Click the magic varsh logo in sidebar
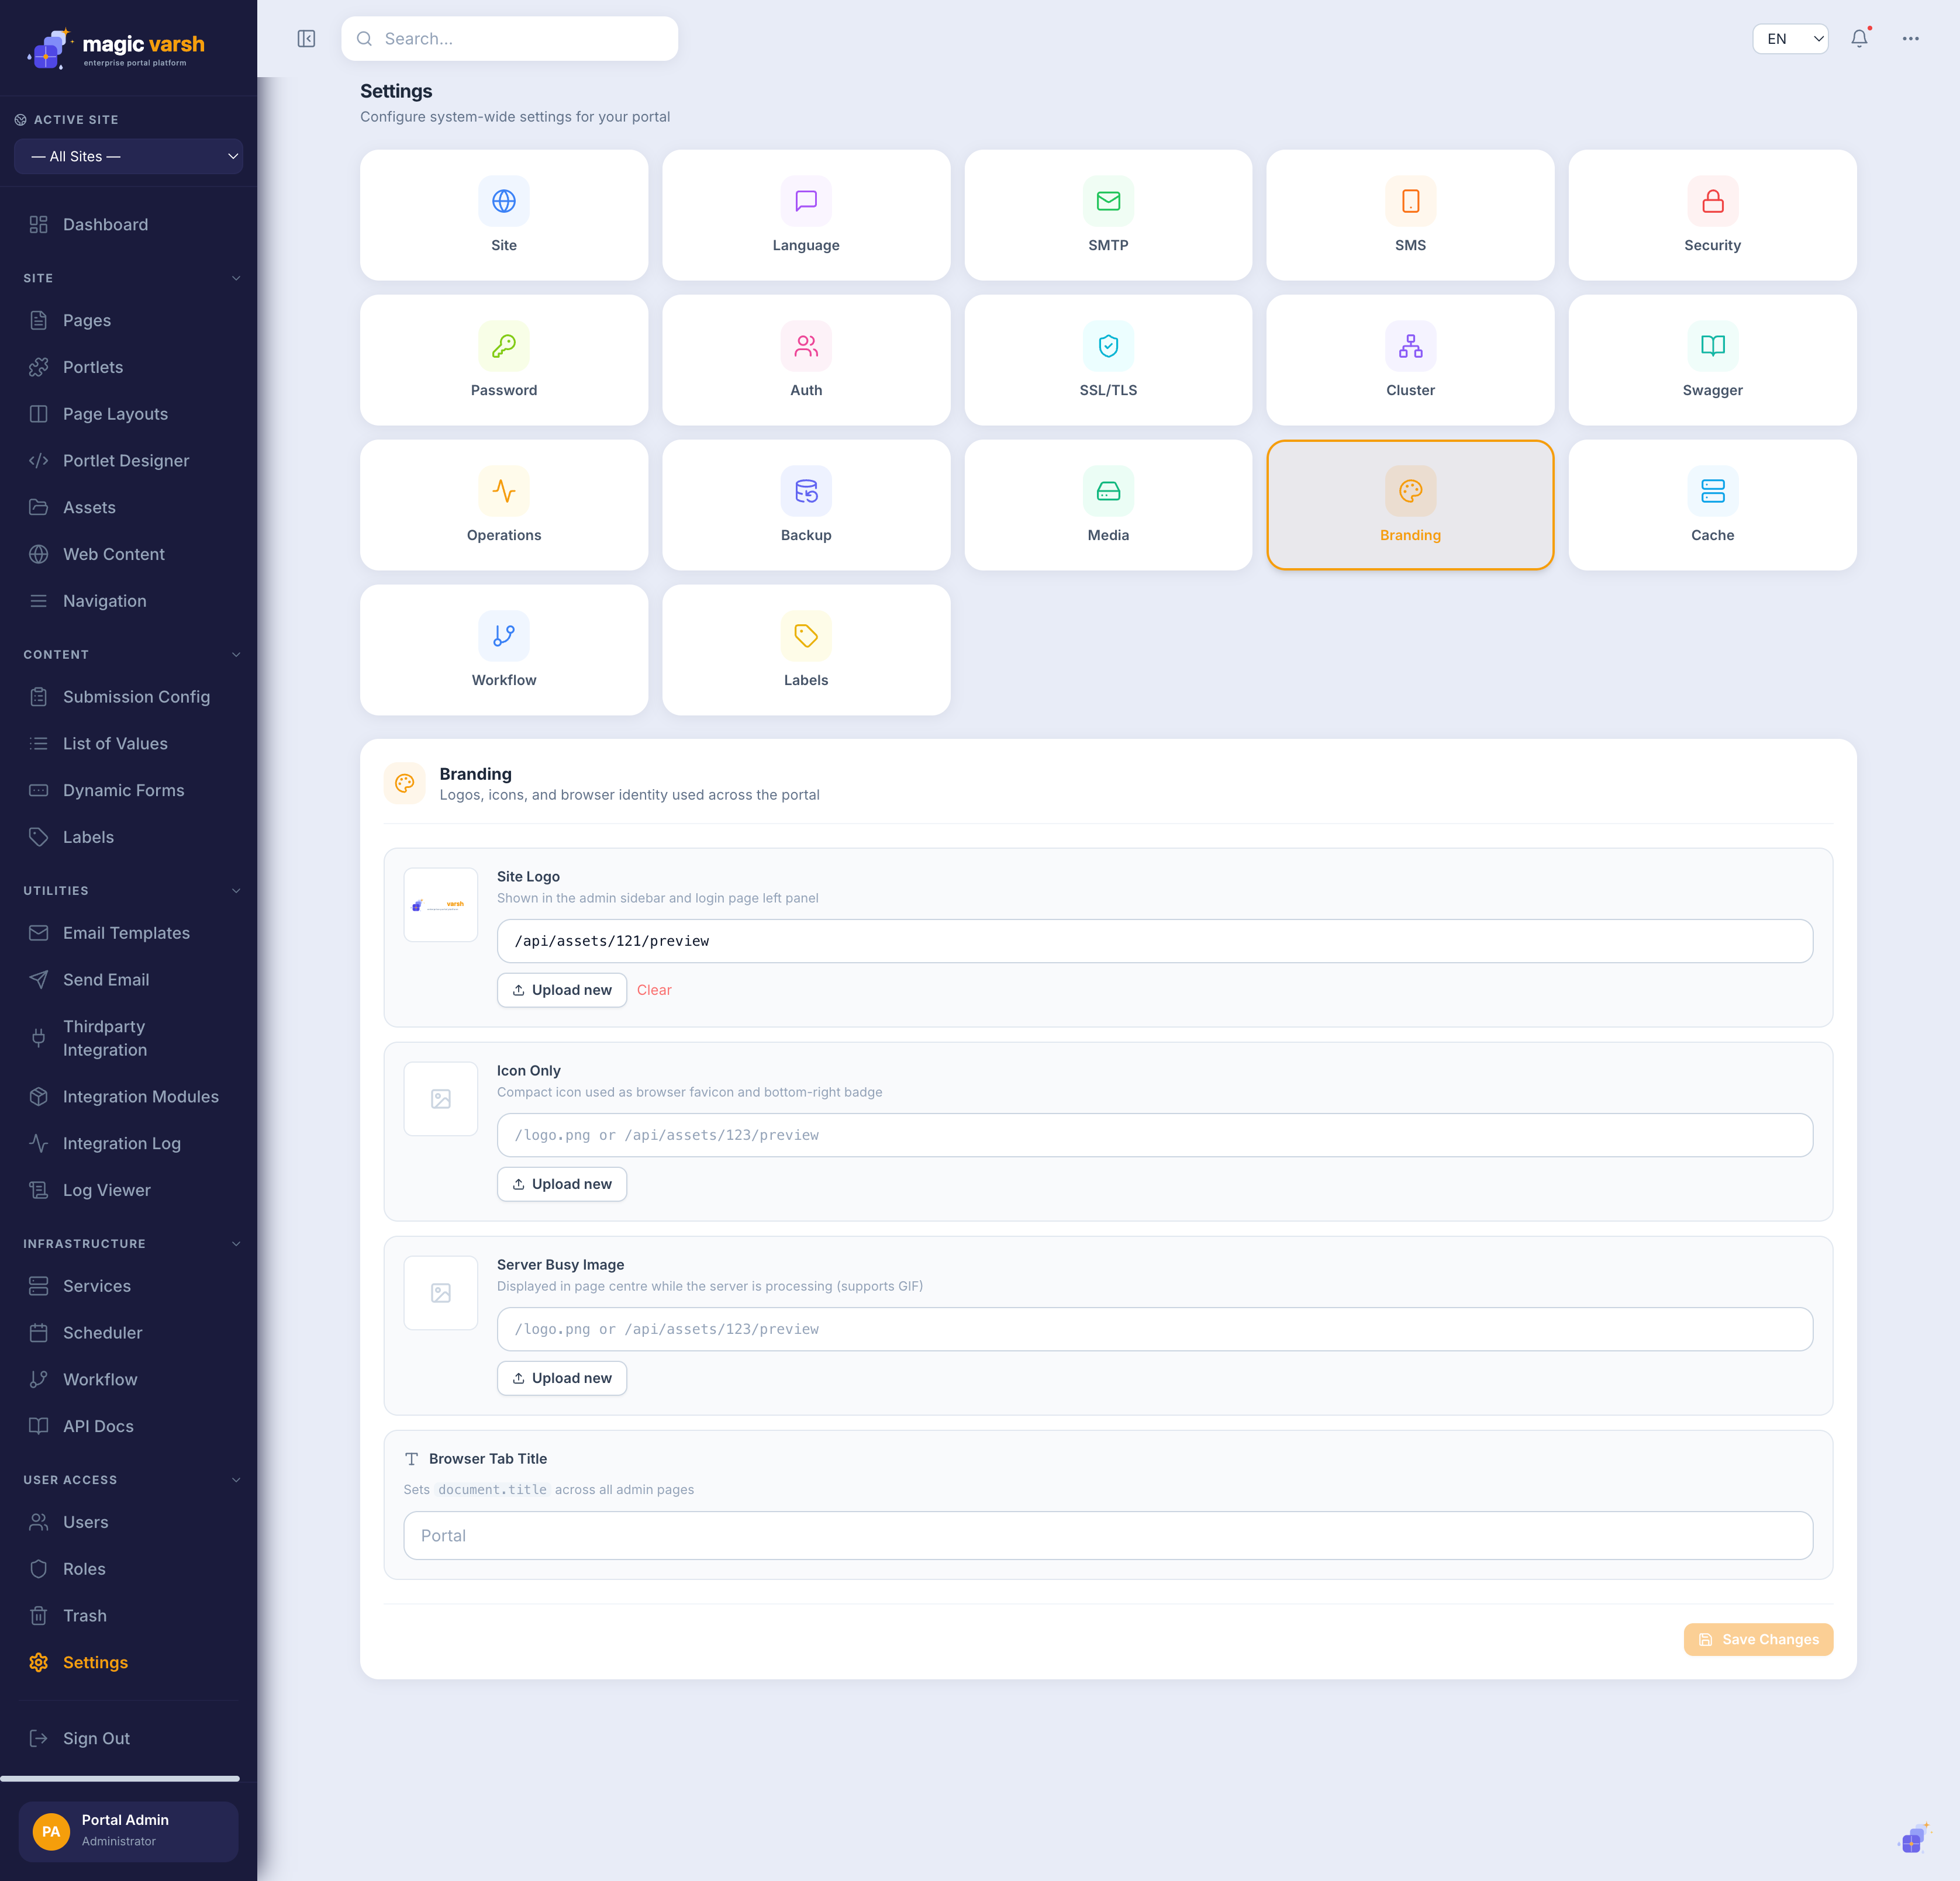 click(116, 48)
